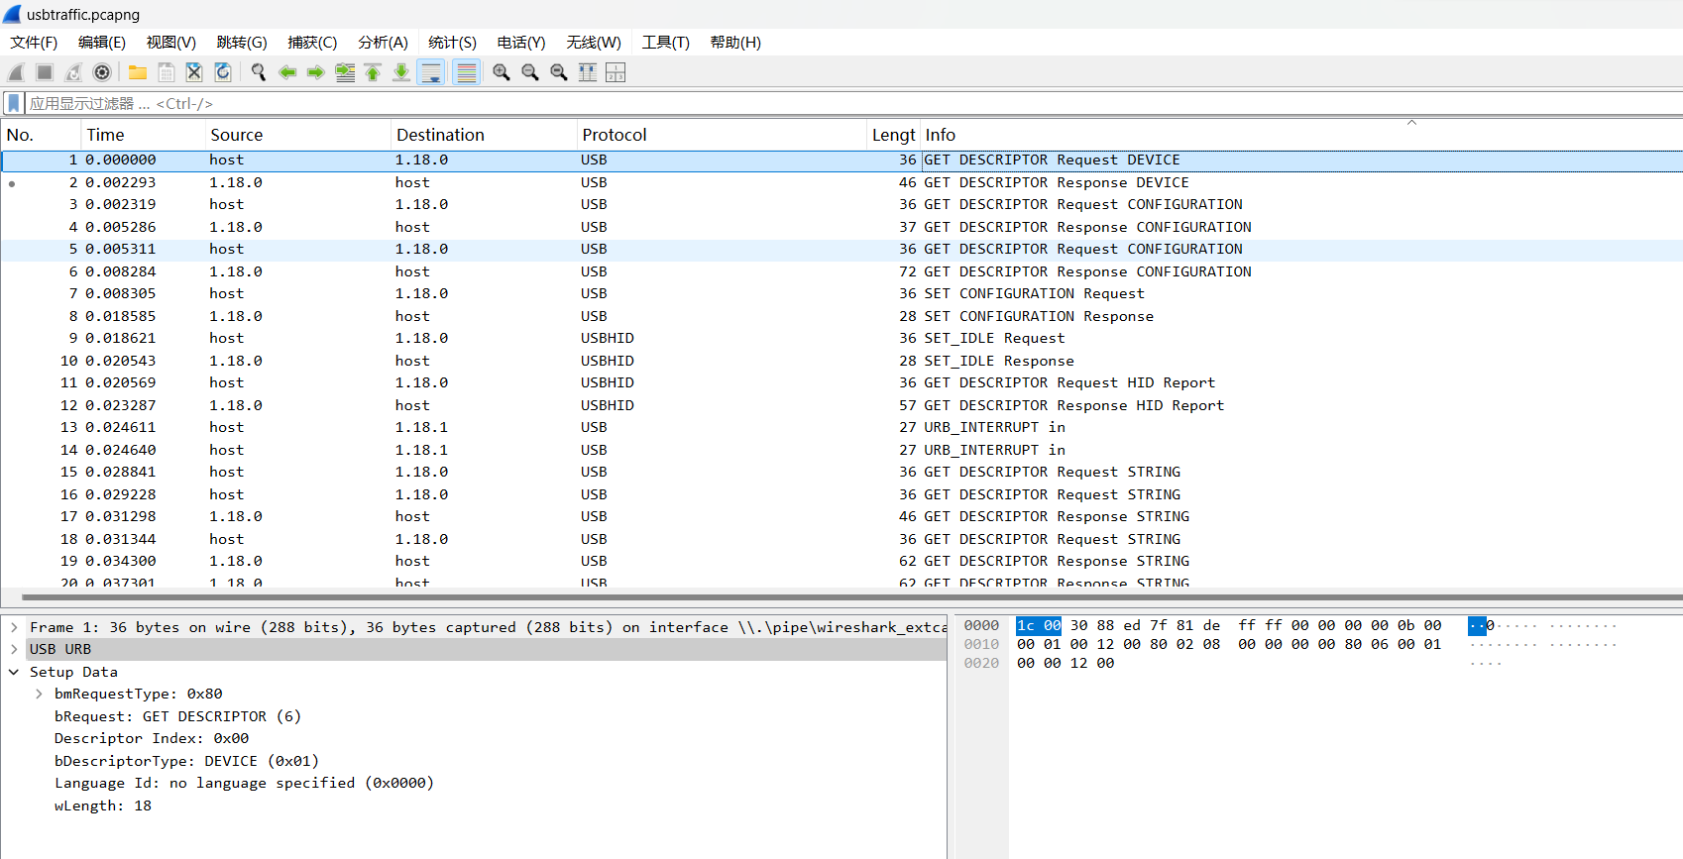Click the go to specified packet icon
The height and width of the screenshot is (859, 1683).
click(x=345, y=72)
